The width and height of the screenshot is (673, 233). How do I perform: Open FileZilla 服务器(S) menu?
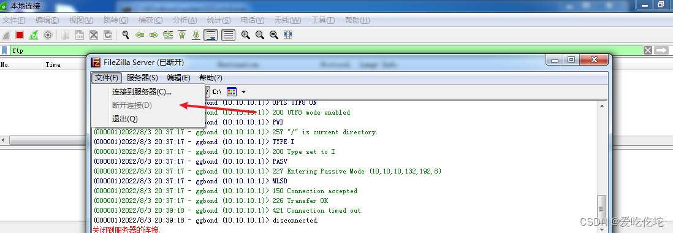[142, 78]
